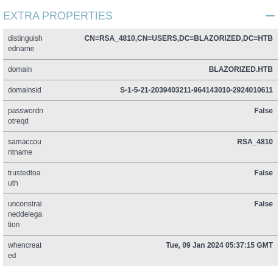279x269 pixels.
Task: Click the distinguishedname property label
Action: tap(25, 43)
